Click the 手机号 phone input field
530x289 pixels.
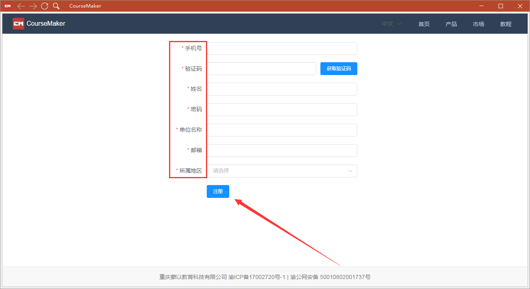click(x=282, y=48)
